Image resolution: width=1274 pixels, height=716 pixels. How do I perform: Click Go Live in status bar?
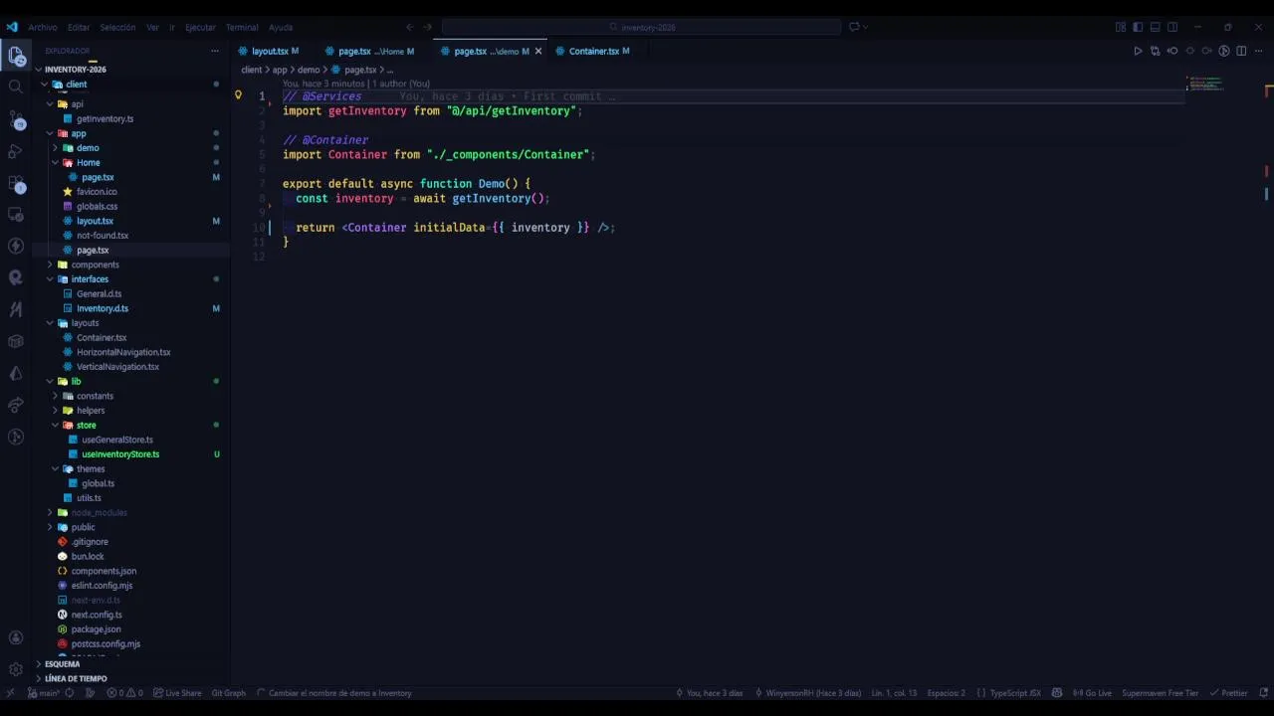coord(1092,693)
